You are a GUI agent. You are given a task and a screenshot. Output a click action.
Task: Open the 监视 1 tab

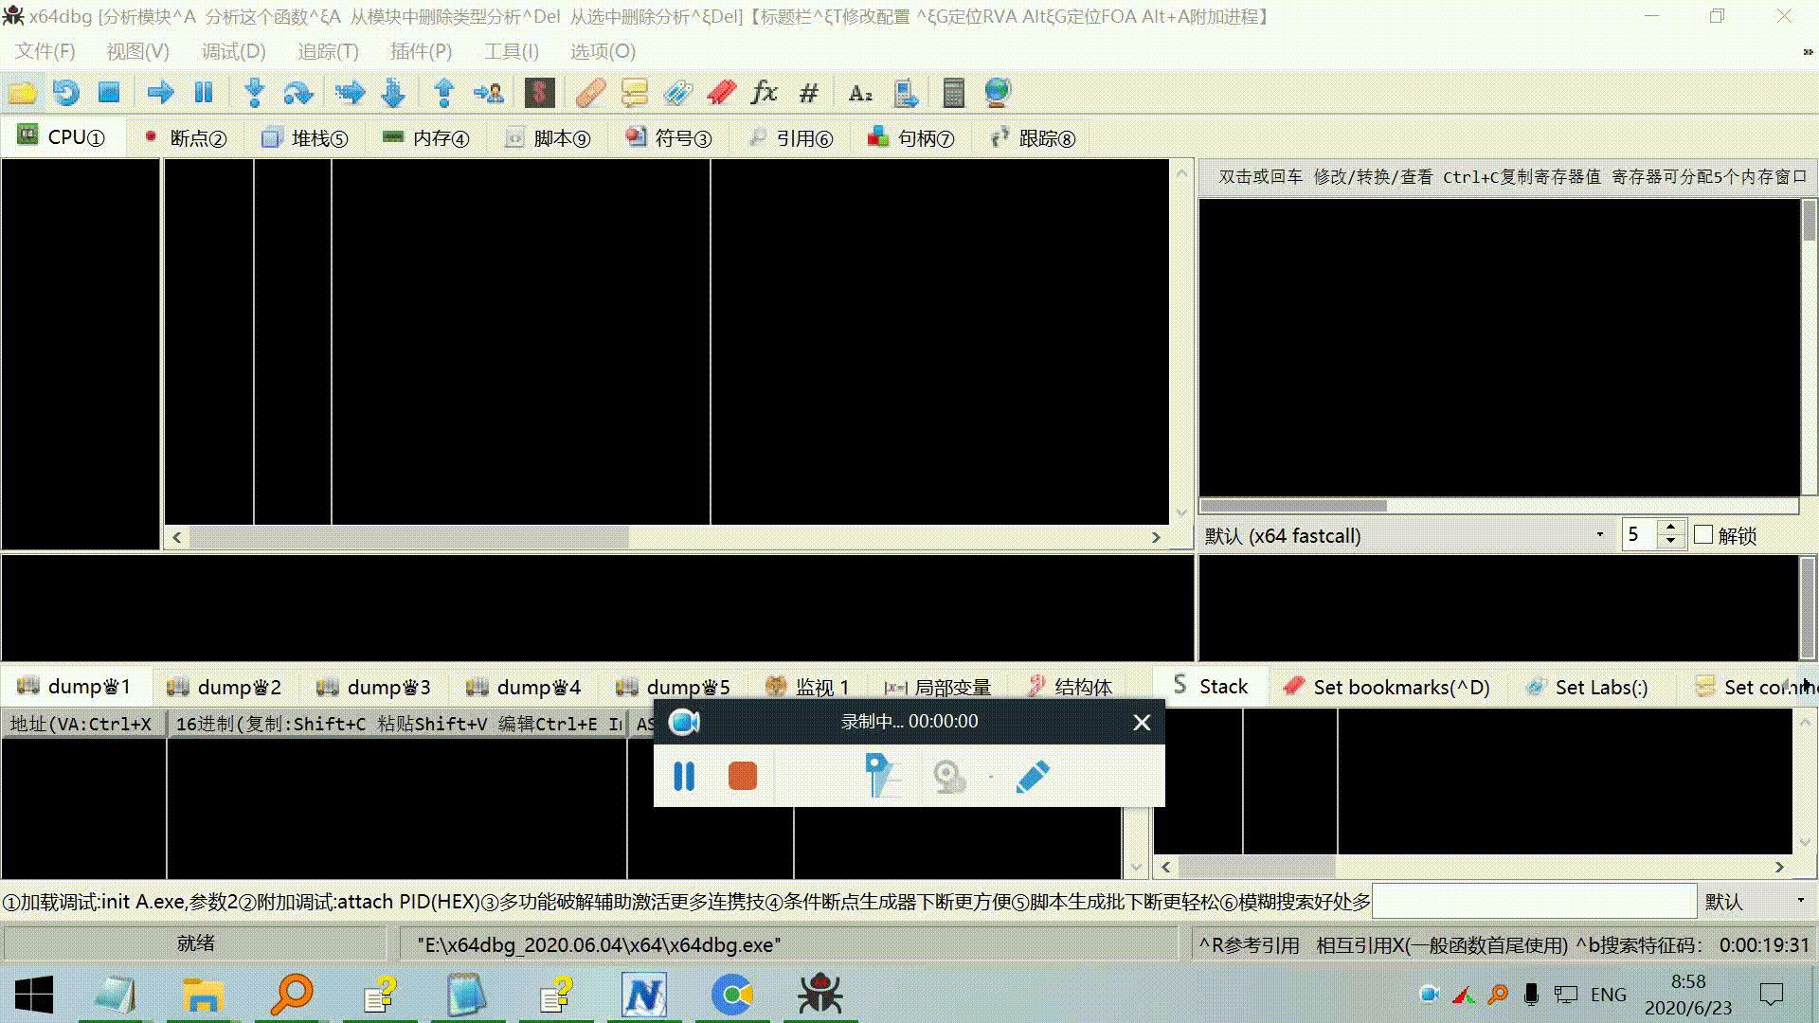click(808, 687)
